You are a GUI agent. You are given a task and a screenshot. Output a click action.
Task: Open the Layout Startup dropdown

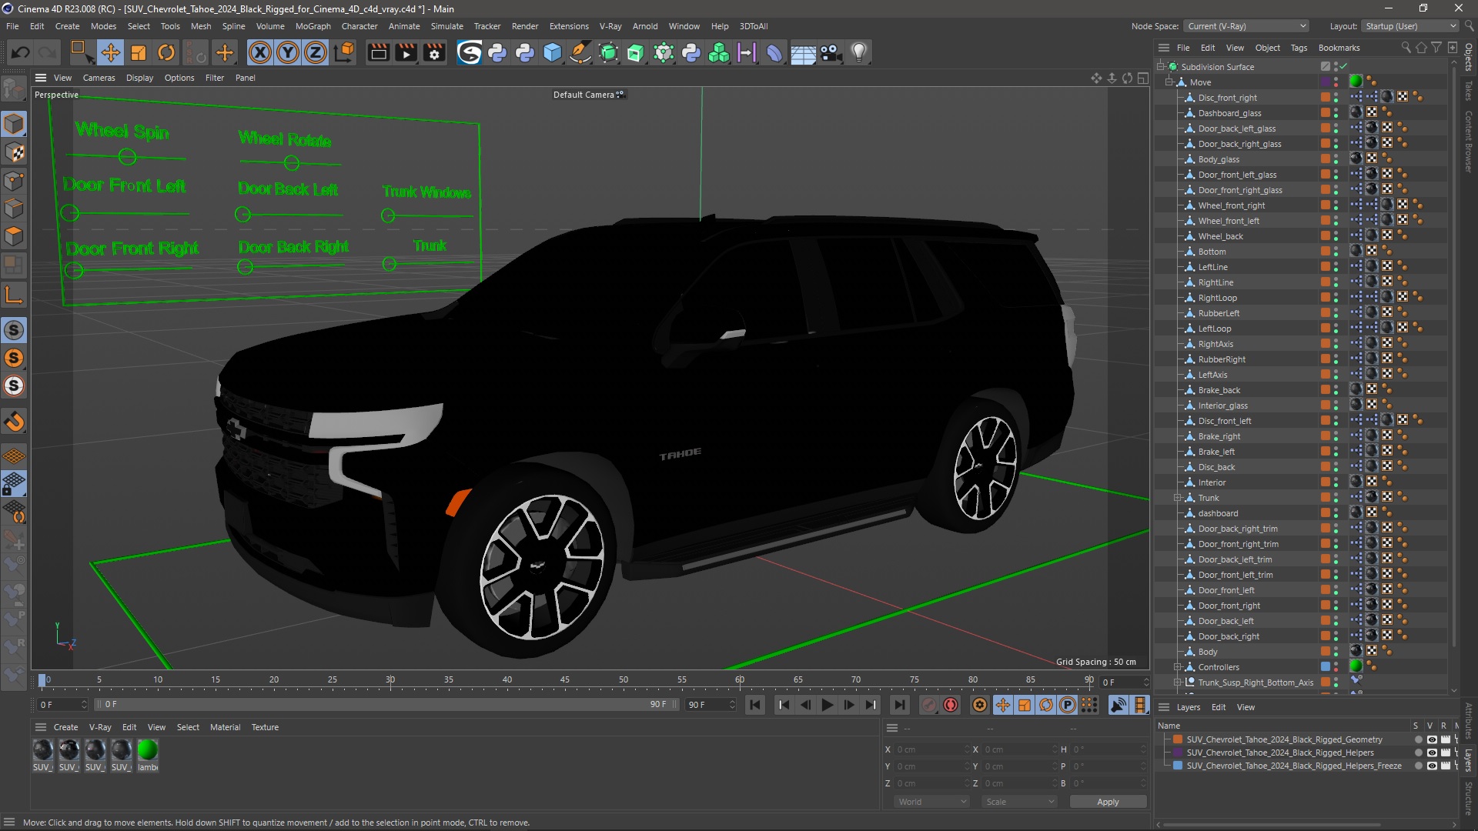point(1410,26)
